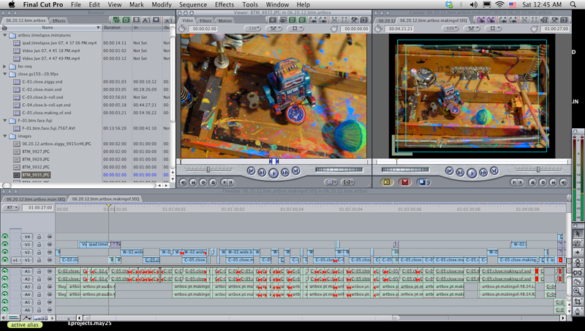This screenshot has height=331, width=585.
Task: Switch to the Filters tab in Viewer
Action: point(205,20)
